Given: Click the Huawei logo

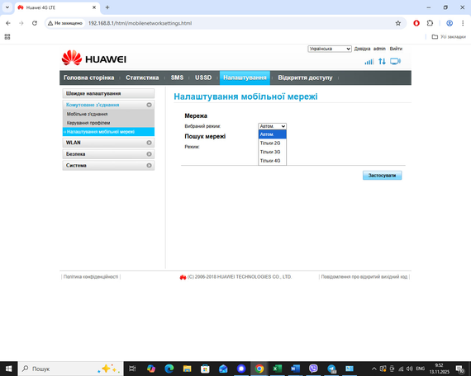Looking at the screenshot, I should coord(93,59).
